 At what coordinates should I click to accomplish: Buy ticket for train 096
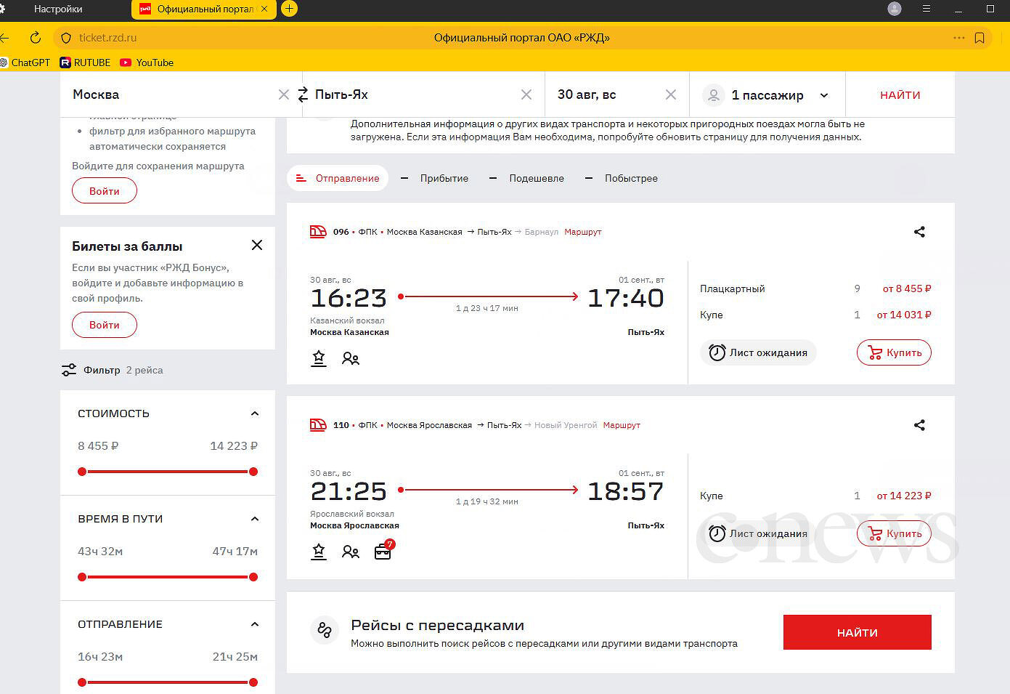coord(894,352)
